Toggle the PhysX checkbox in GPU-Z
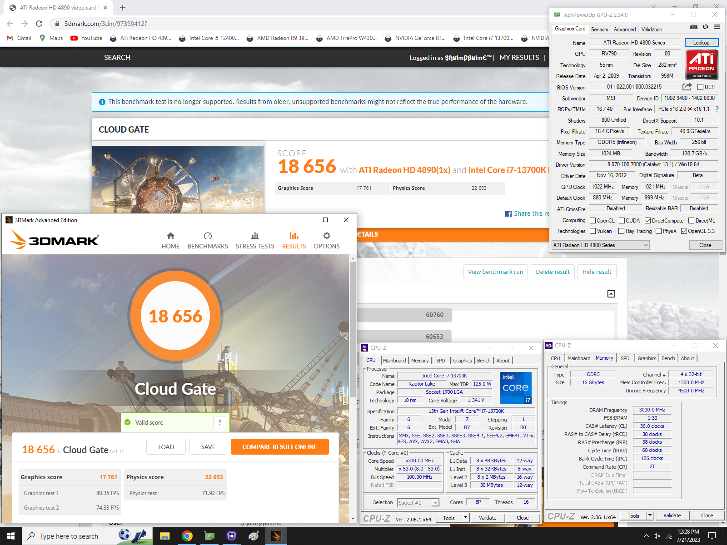Image resolution: width=727 pixels, height=545 pixels. coord(658,231)
